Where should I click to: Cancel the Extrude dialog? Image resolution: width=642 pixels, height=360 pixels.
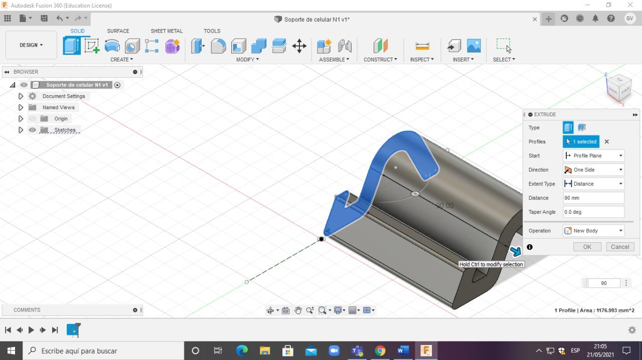click(x=619, y=247)
